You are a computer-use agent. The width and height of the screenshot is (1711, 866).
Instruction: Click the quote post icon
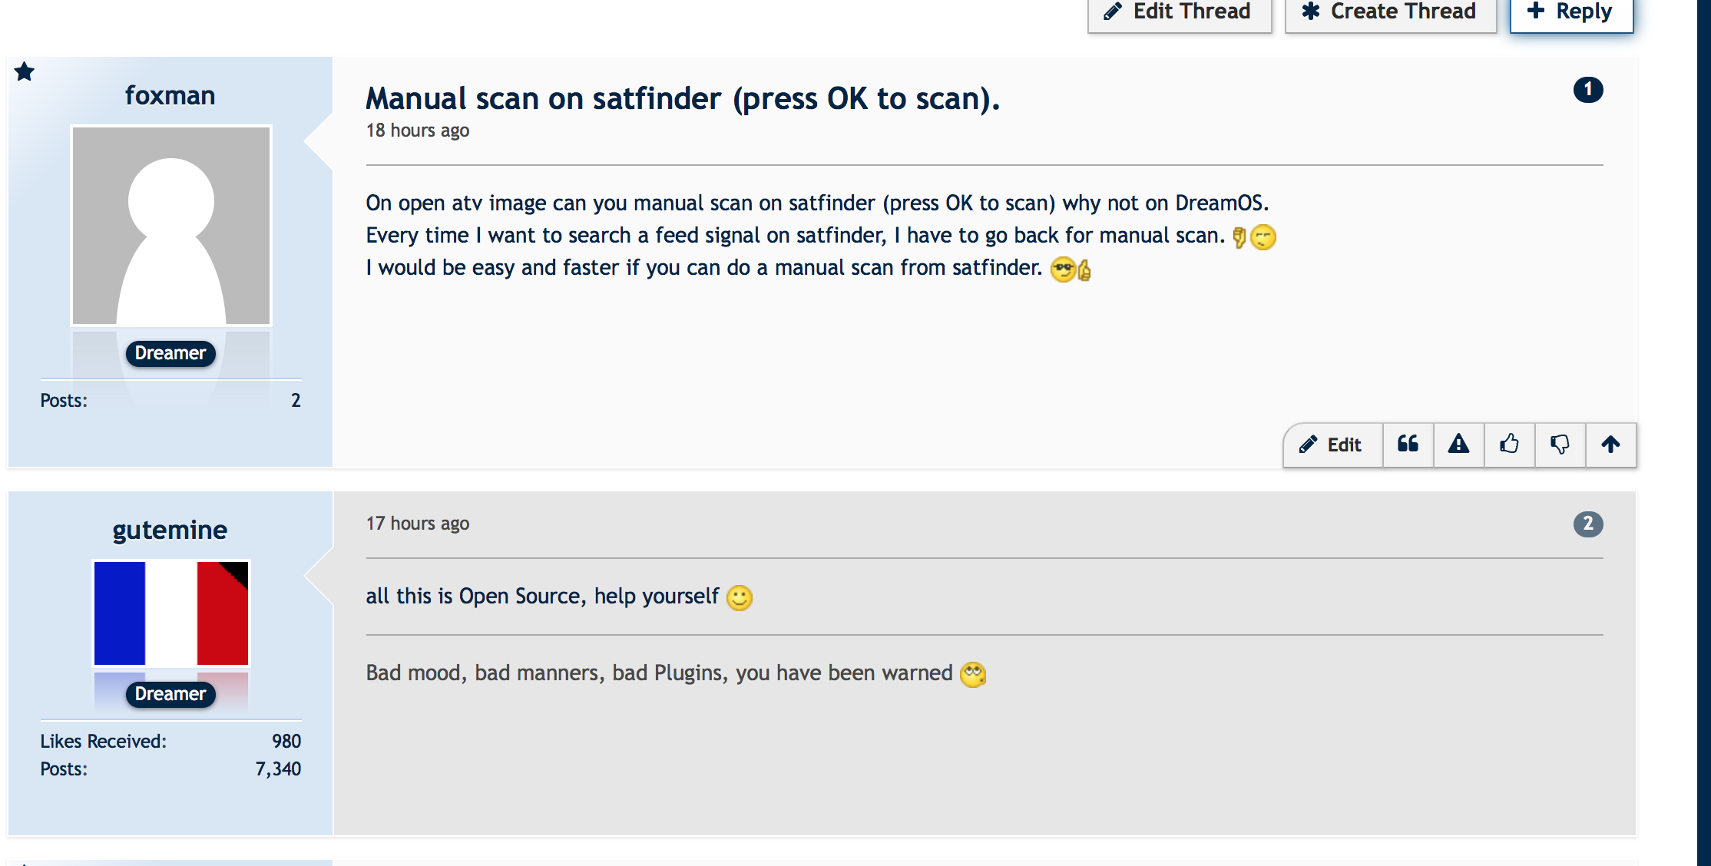[x=1408, y=445]
